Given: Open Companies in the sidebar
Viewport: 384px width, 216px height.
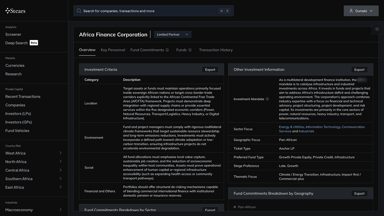Looking at the screenshot, I should 15,105.
